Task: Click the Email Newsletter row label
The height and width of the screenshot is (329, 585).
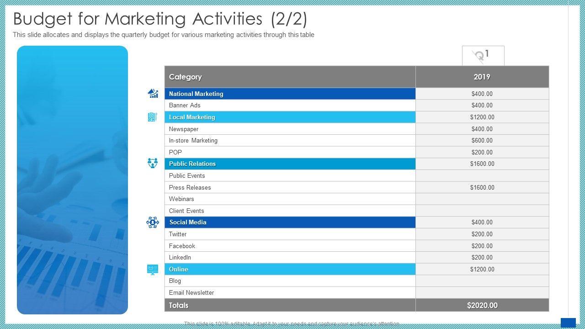Action: tap(191, 292)
